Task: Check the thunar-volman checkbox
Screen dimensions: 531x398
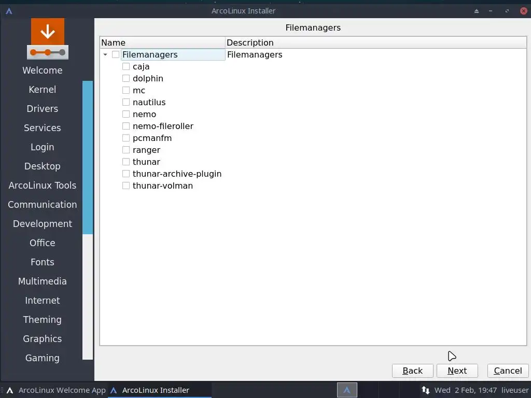Action: pos(126,186)
